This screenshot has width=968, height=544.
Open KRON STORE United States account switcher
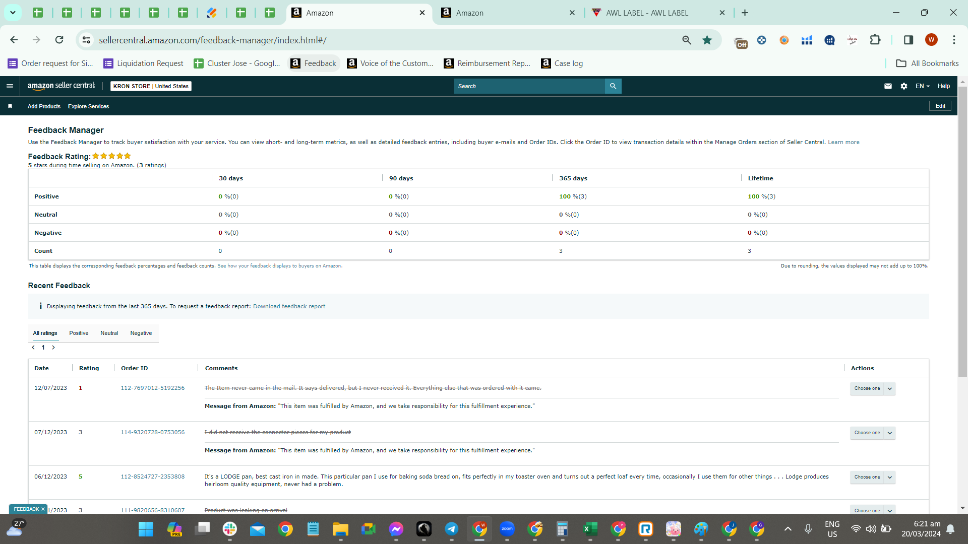[x=151, y=86]
